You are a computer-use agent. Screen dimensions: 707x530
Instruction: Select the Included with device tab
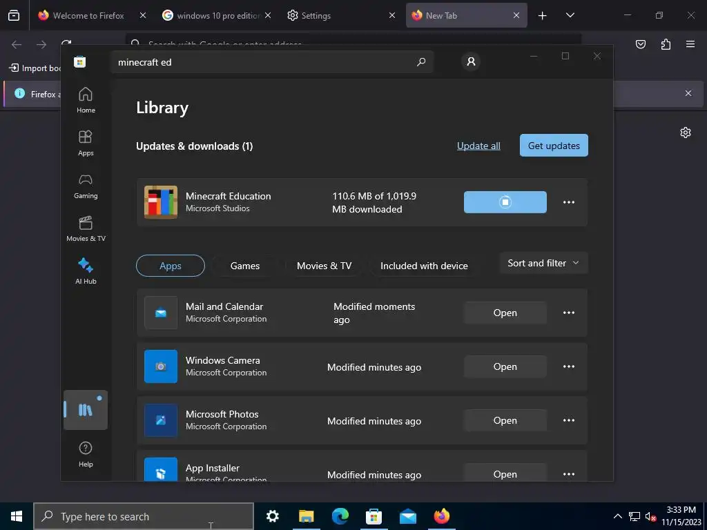pyautogui.click(x=425, y=266)
